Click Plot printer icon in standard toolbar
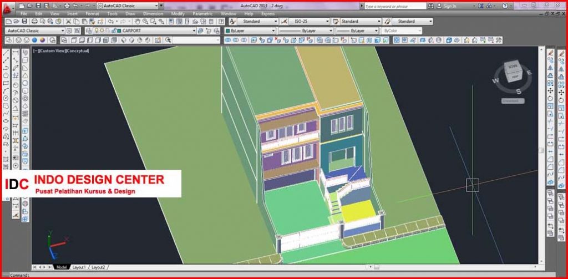The height and width of the screenshot is (279, 568). pos(34,22)
